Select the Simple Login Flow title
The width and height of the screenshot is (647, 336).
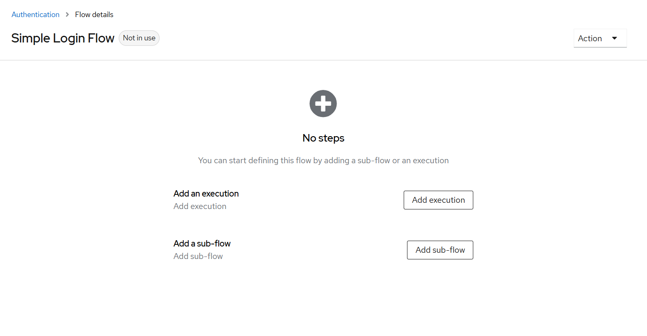(x=62, y=38)
